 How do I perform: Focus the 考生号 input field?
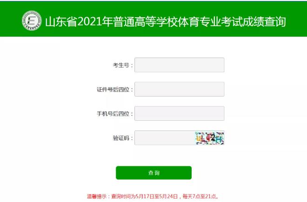pyautogui.click(x=180, y=65)
